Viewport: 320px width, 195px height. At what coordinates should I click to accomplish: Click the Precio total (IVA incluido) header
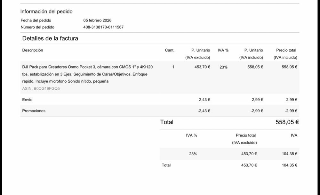(x=285, y=54)
